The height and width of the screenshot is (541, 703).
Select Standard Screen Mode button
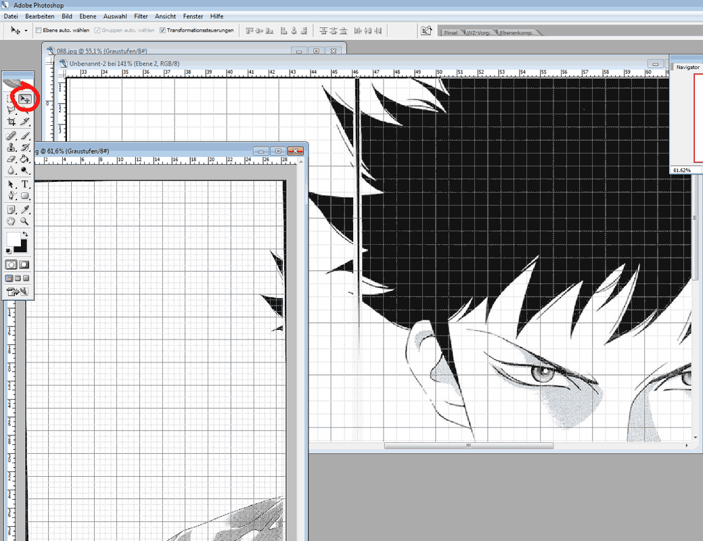pyautogui.click(x=9, y=279)
